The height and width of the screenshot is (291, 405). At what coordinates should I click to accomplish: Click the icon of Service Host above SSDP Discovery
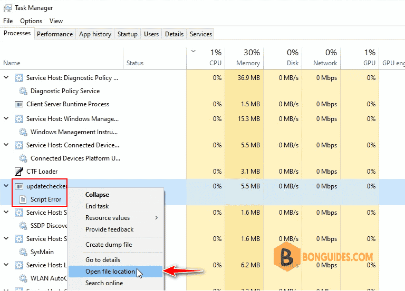[x=19, y=213]
